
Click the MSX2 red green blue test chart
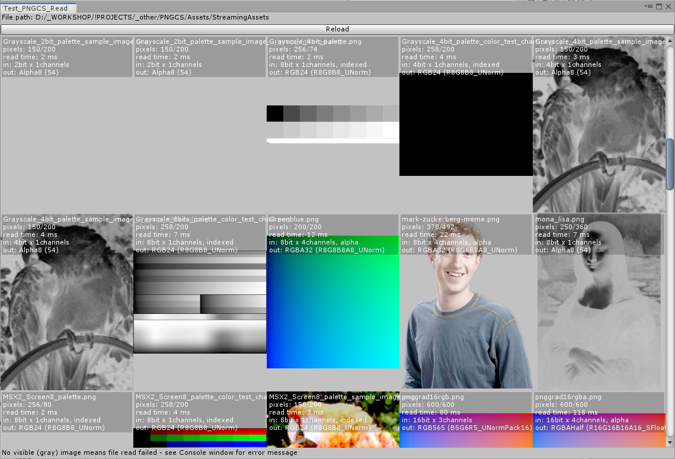coord(200,438)
